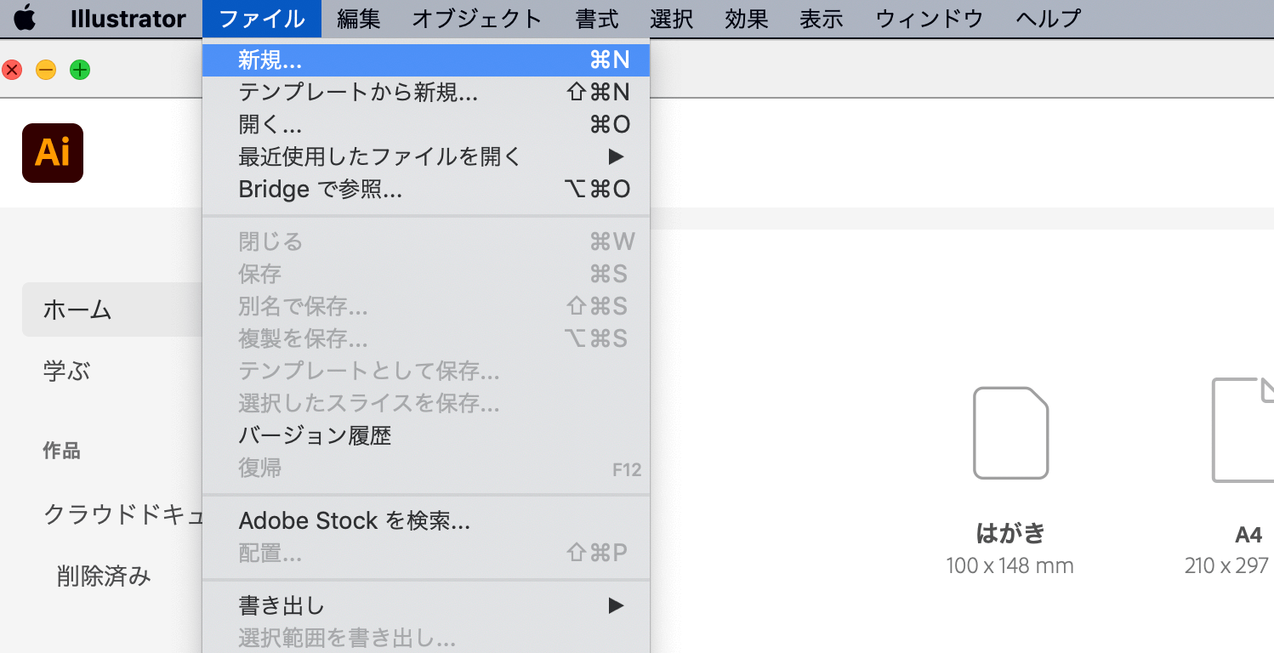Choose 新規... from the file menu
The width and height of the screenshot is (1274, 653).
click(x=426, y=60)
